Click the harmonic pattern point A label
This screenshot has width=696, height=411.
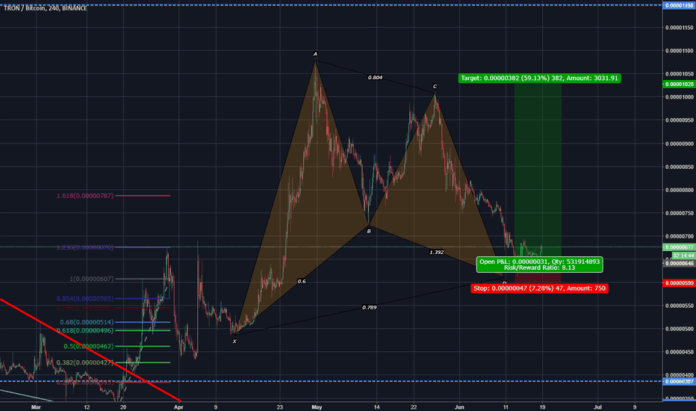pos(316,55)
